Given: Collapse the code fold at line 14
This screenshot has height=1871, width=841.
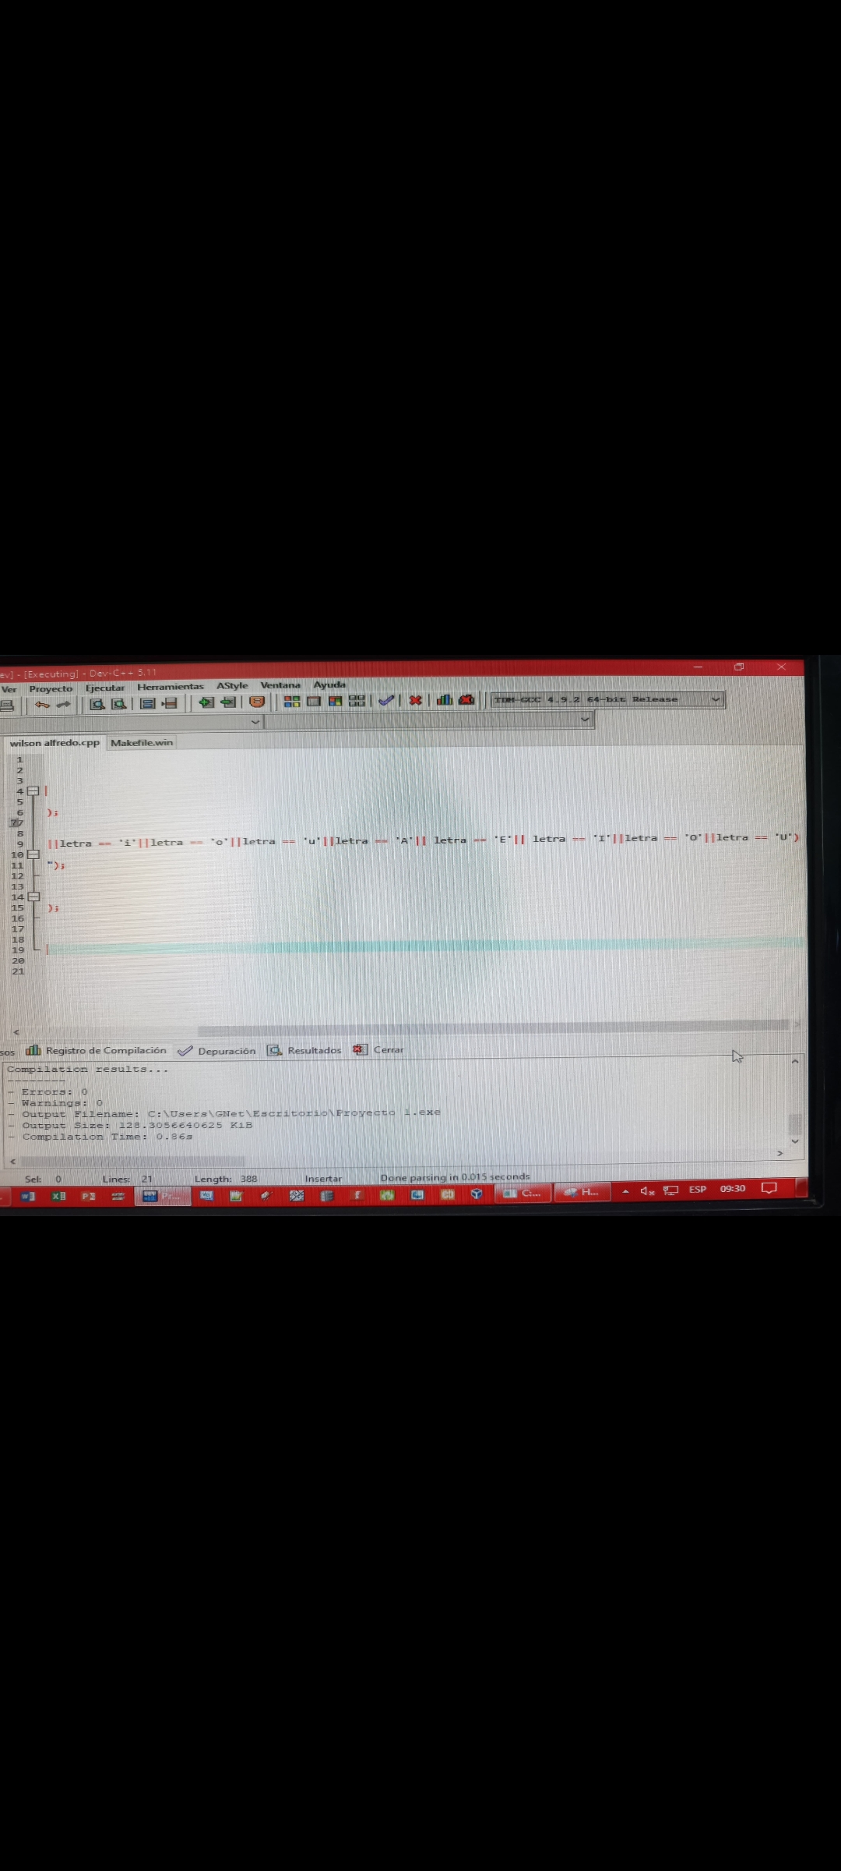Looking at the screenshot, I should [x=33, y=897].
